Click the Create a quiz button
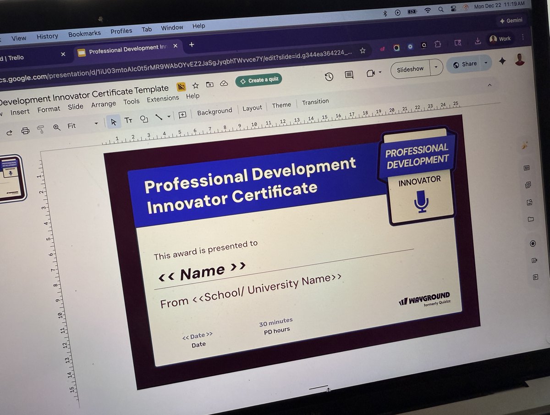This screenshot has width=550, height=415. [x=259, y=80]
